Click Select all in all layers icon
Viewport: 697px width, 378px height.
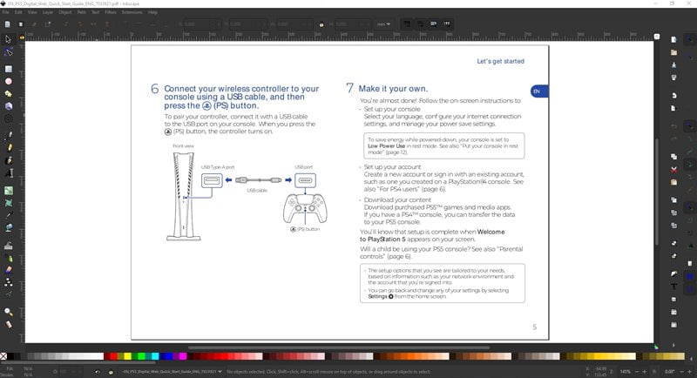point(20,24)
